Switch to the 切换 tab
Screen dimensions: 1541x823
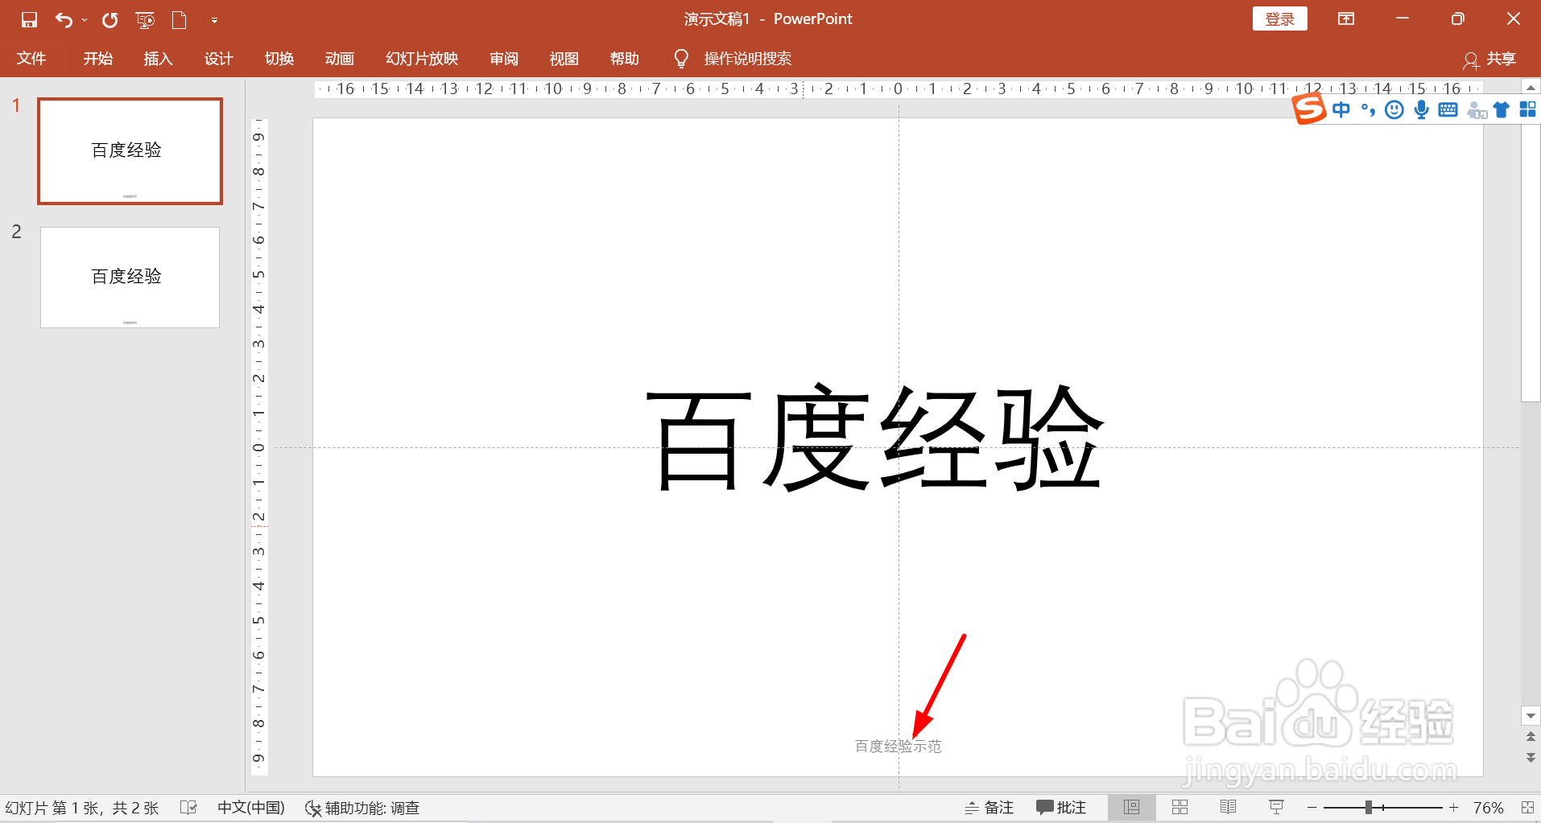279,58
